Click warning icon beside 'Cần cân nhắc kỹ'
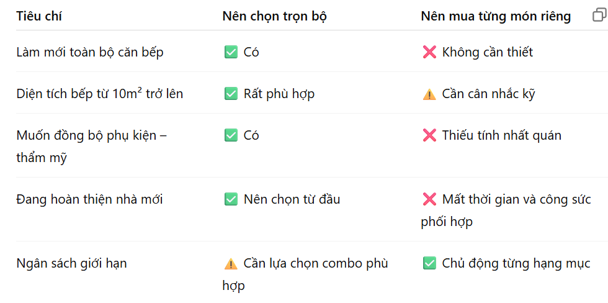Viewport: 608px width, 303px height. [x=429, y=94]
